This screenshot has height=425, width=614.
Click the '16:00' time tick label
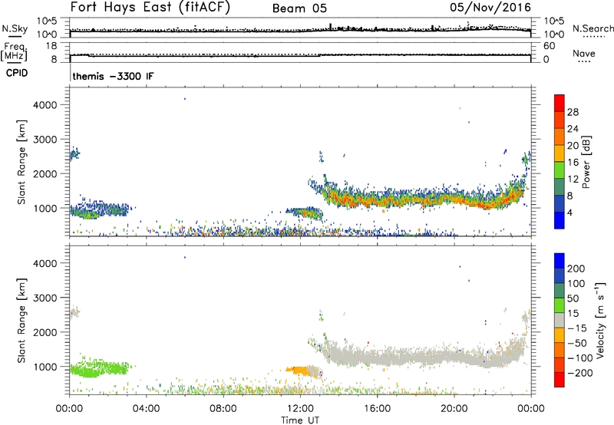click(377, 409)
